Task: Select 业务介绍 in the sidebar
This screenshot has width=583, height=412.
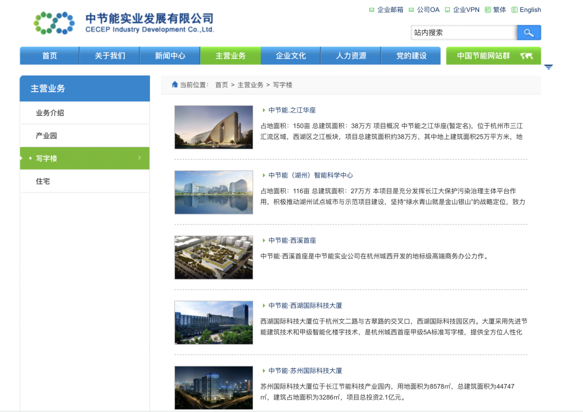Action: [x=85, y=113]
